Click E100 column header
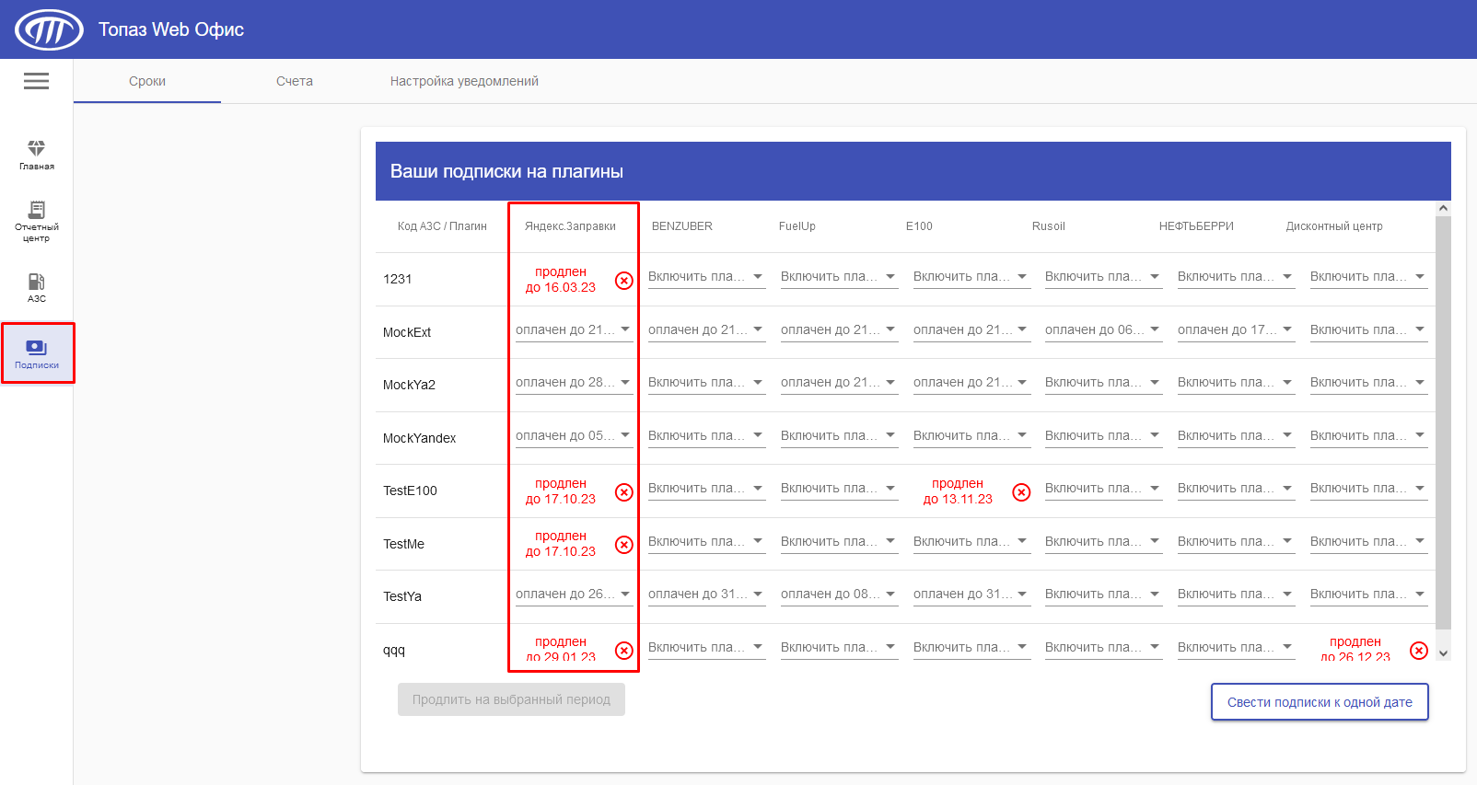Image resolution: width=1477 pixels, height=785 pixels. click(919, 226)
